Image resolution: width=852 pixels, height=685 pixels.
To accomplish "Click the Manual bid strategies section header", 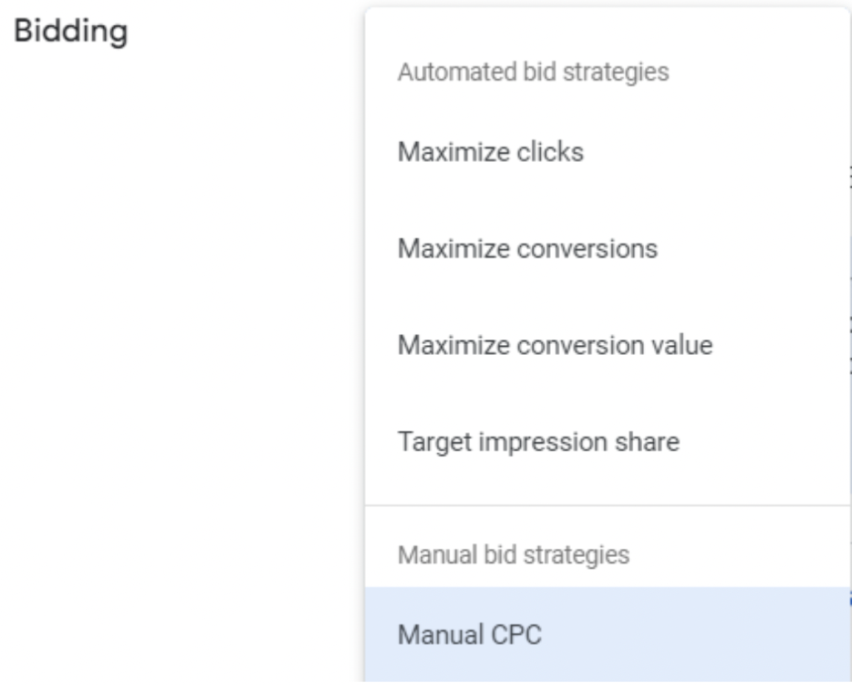I will tap(513, 554).
